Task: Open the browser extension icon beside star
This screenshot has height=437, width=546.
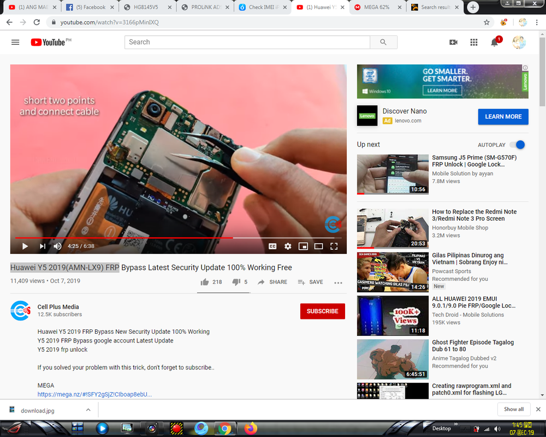Action: [x=503, y=22]
